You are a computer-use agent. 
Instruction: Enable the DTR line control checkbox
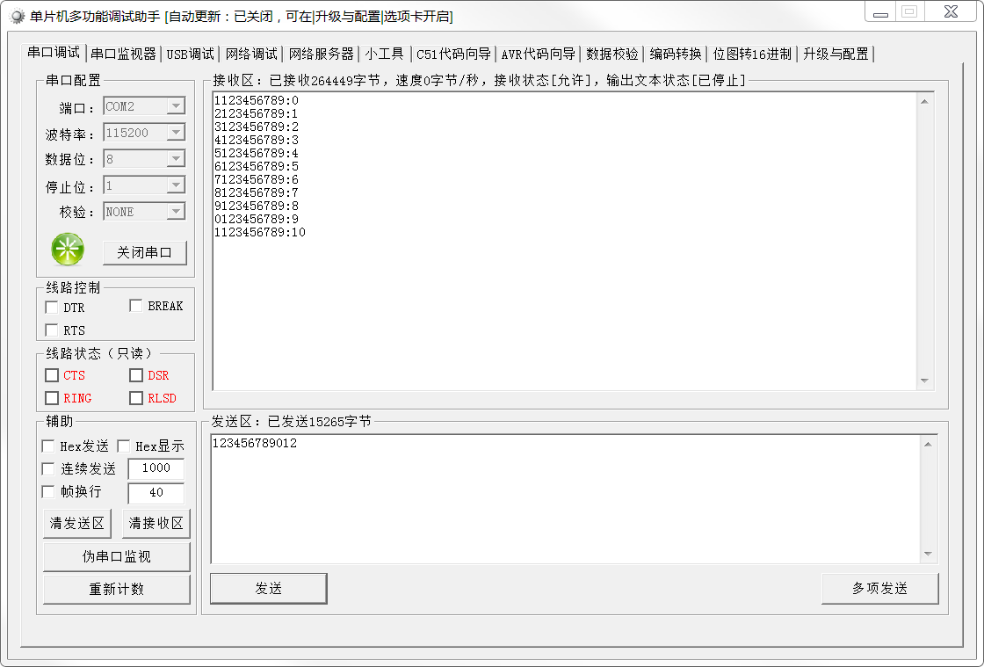coord(52,308)
